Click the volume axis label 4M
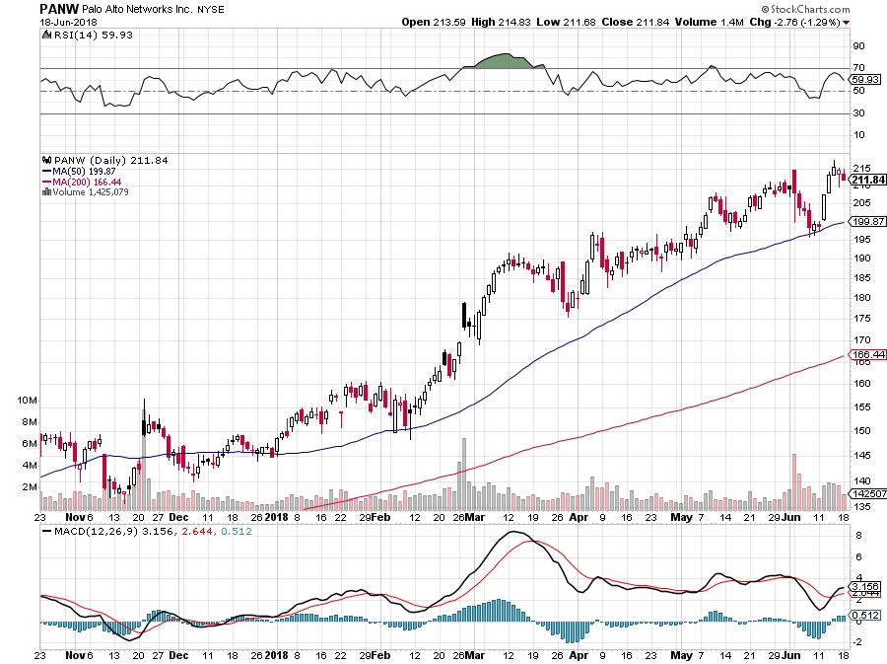The width and height of the screenshot is (887, 664). pos(30,466)
